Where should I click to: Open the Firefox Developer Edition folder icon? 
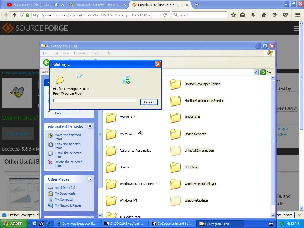click(x=176, y=84)
